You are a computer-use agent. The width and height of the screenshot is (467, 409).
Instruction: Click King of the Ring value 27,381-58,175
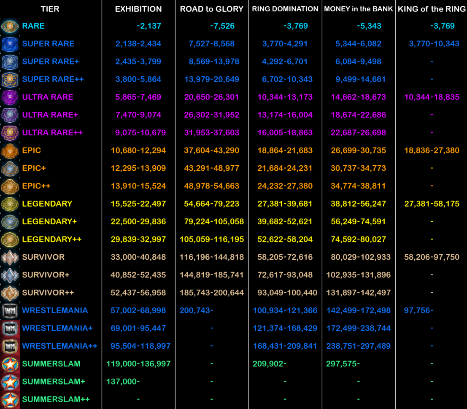click(432, 204)
